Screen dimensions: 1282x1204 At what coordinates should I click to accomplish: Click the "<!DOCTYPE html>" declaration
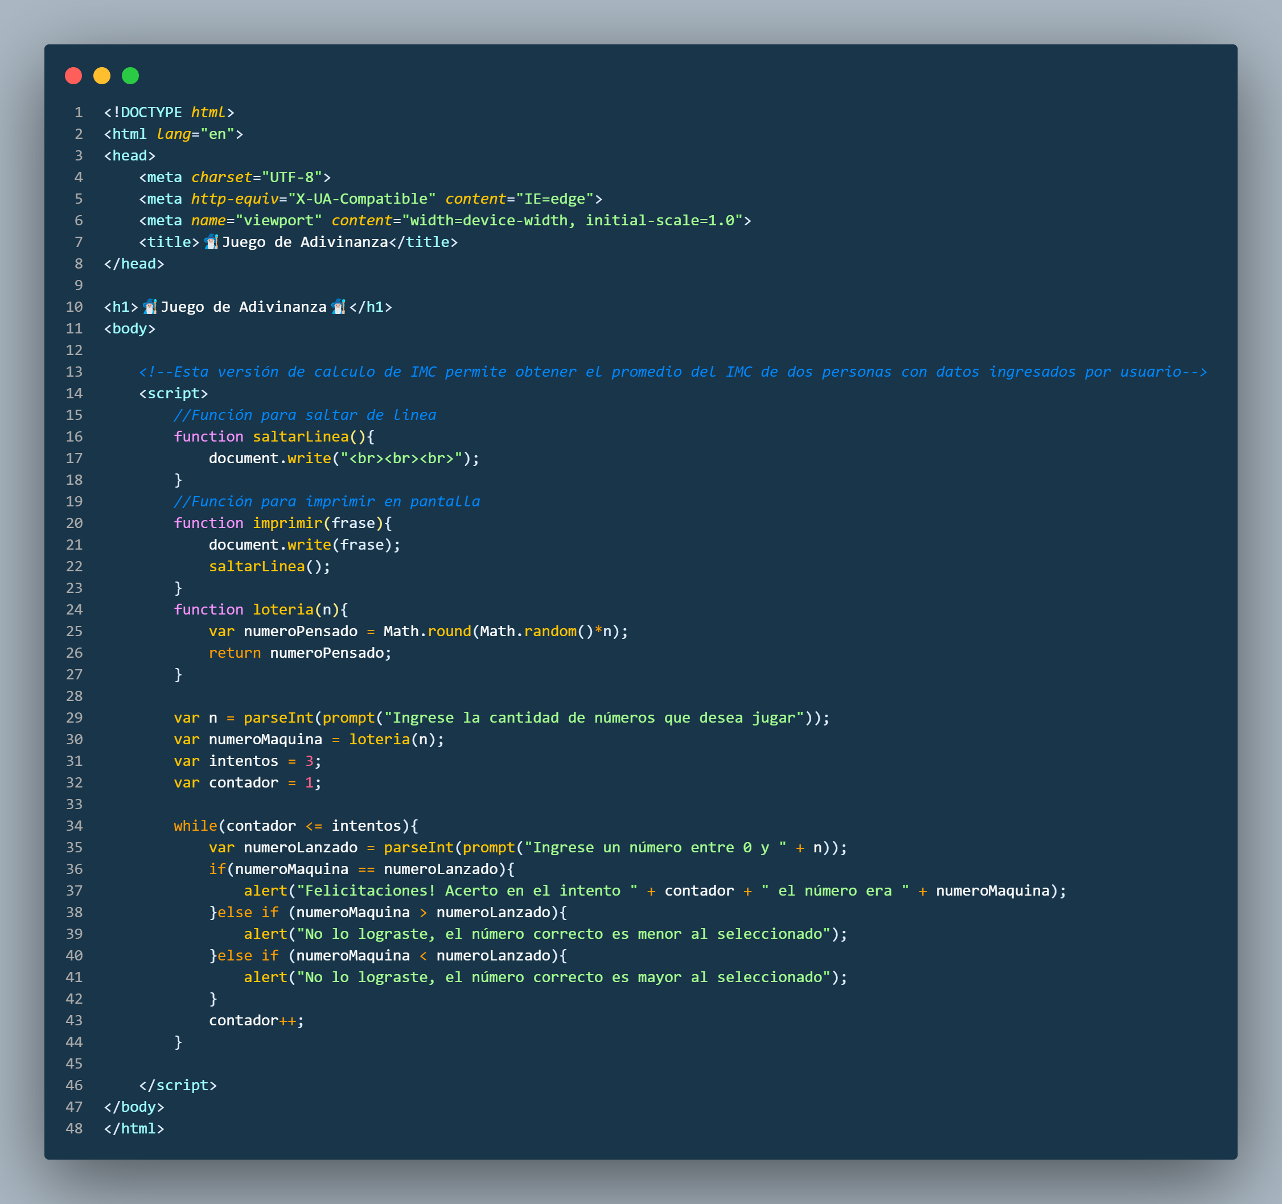(x=169, y=112)
